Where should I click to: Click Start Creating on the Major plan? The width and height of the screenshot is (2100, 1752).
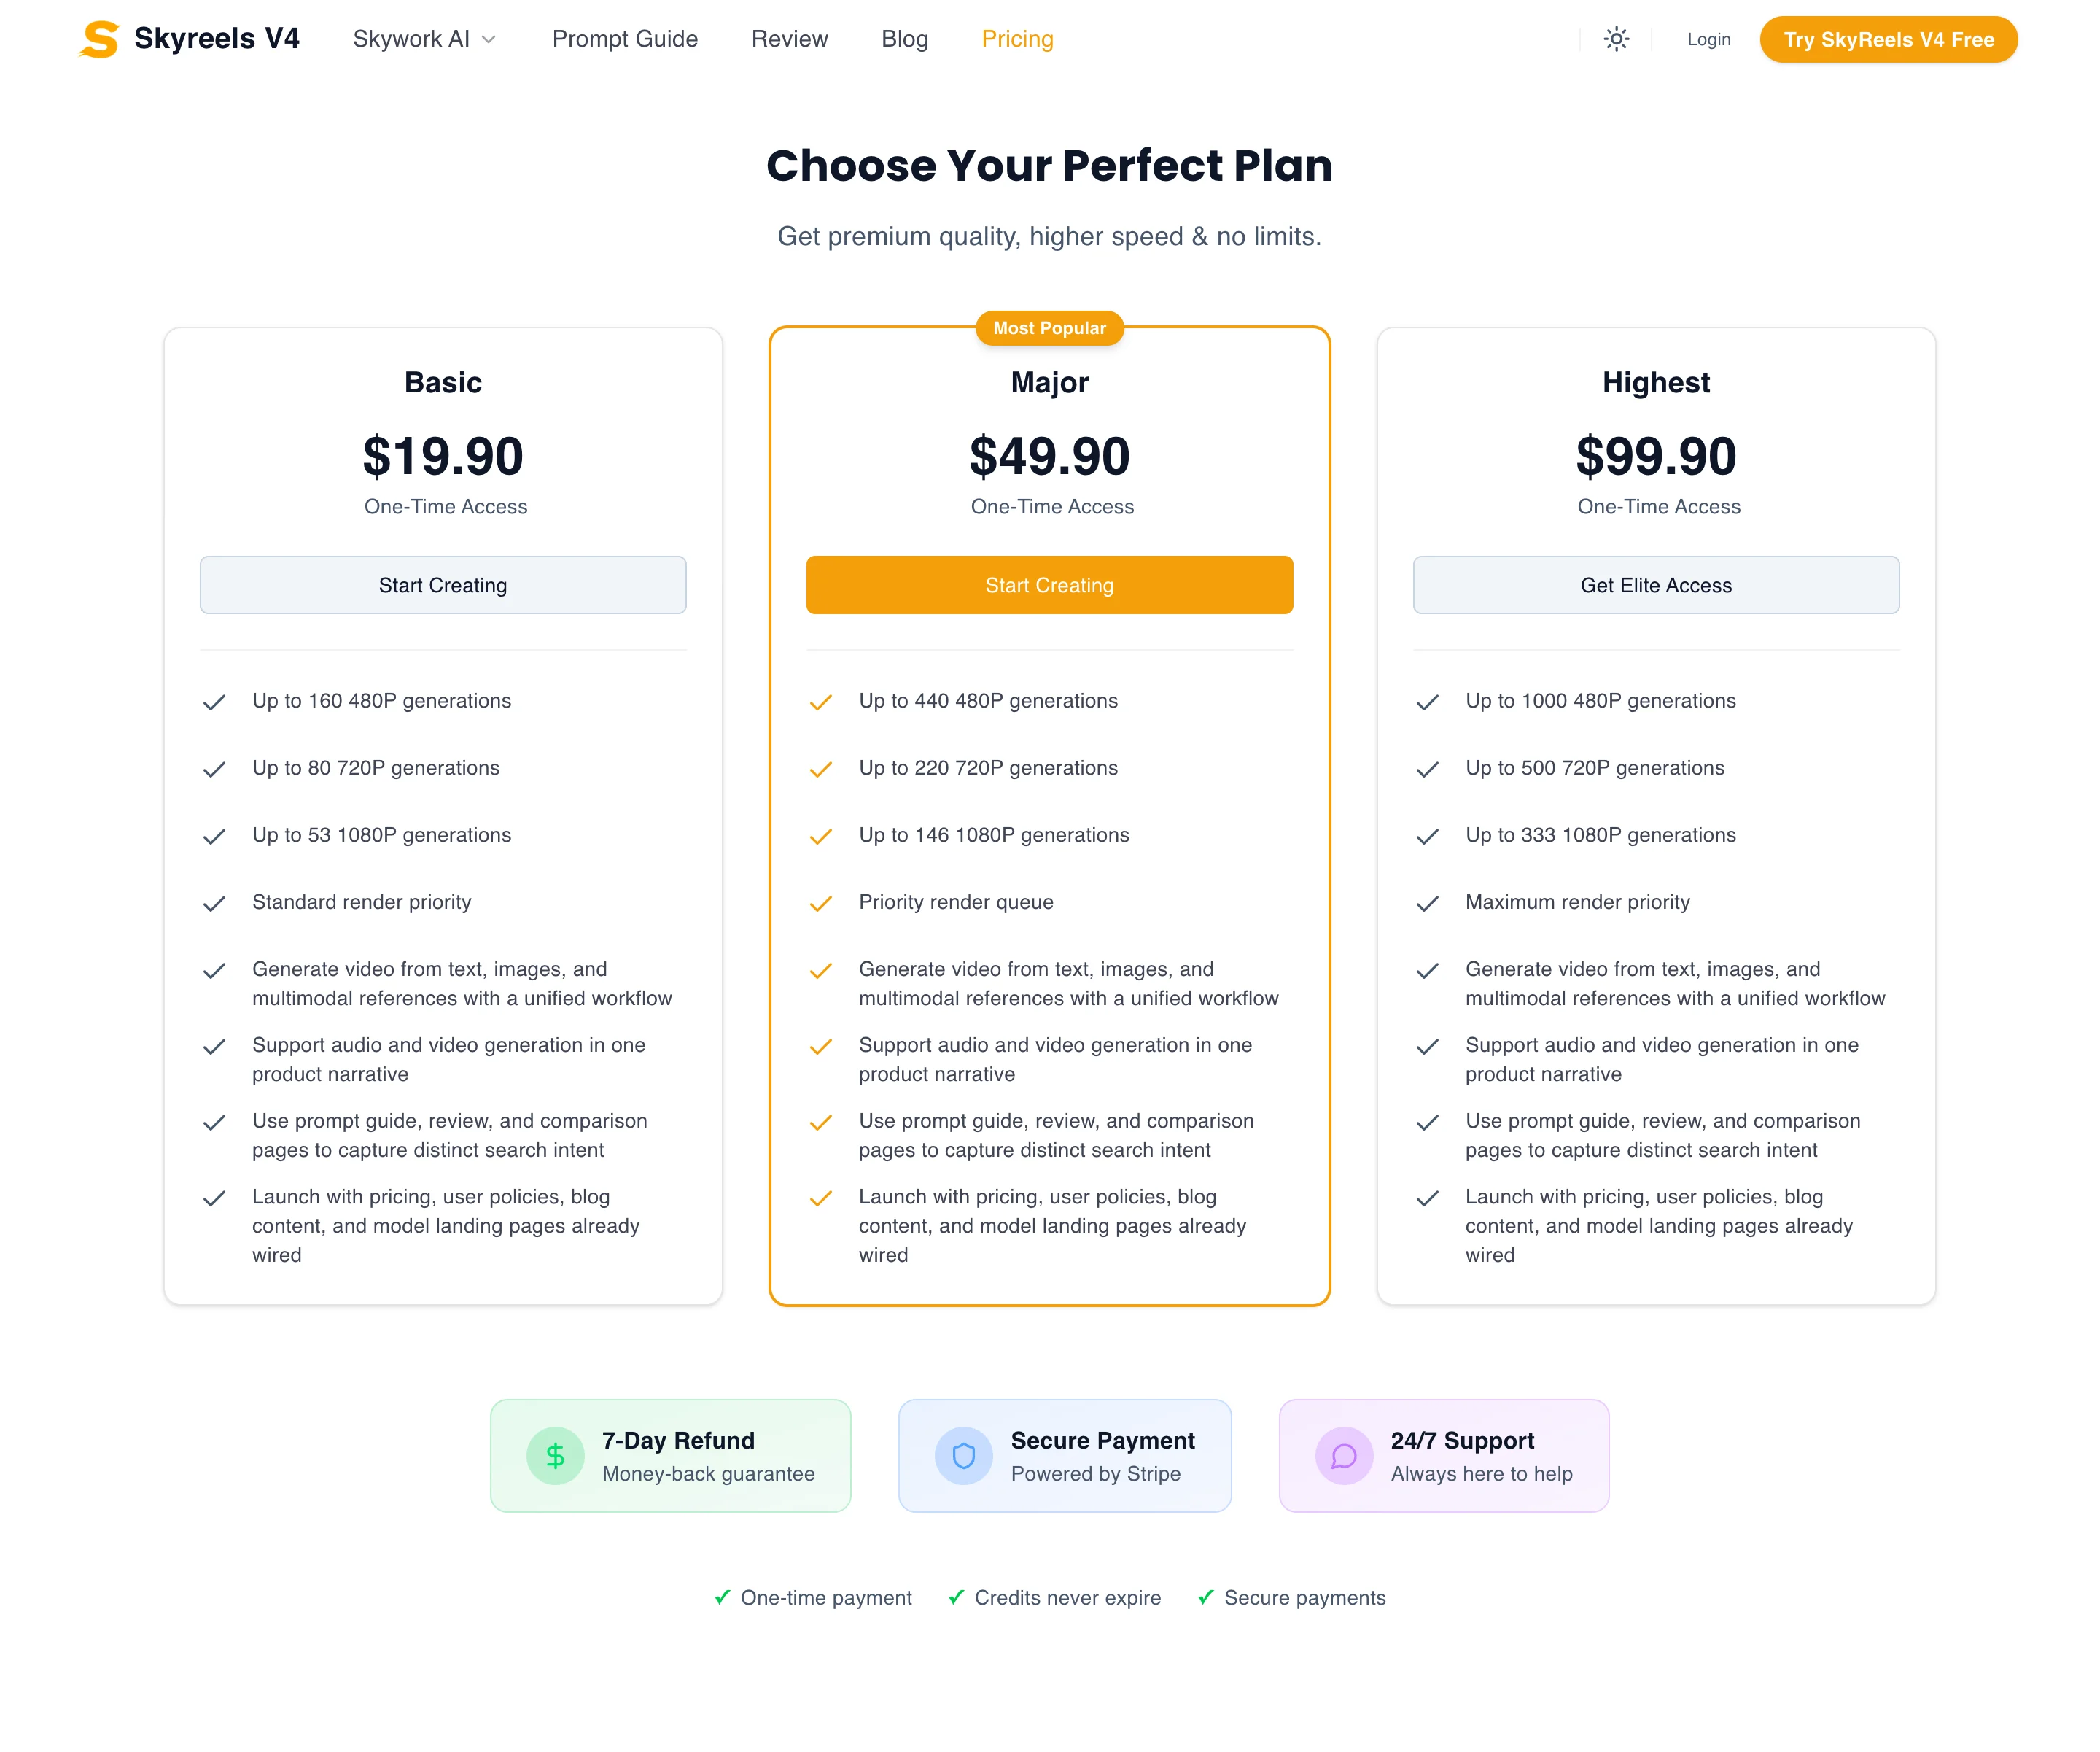coord(1049,585)
